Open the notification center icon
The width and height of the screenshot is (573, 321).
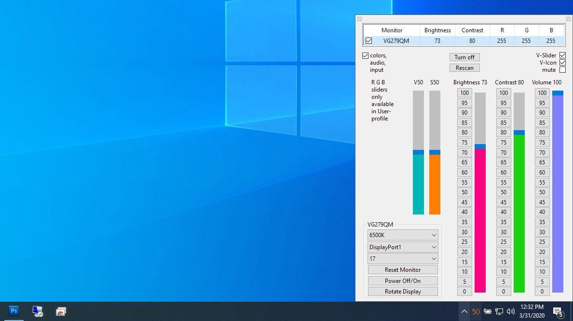point(558,311)
